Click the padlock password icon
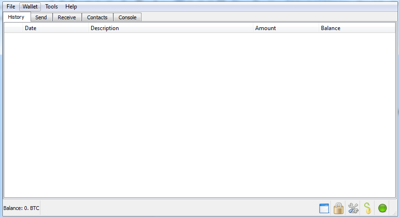The image size is (399, 217). [338, 209]
